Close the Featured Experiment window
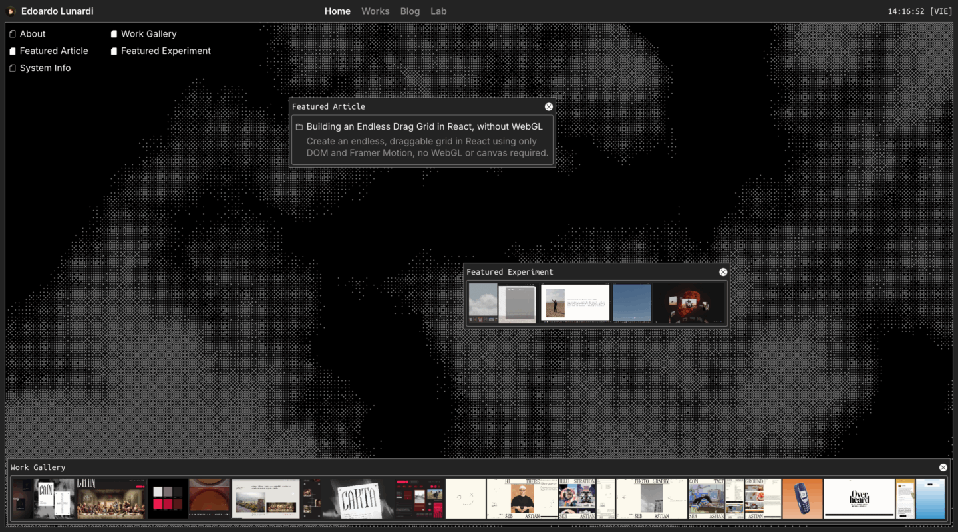The width and height of the screenshot is (958, 532). coord(723,272)
